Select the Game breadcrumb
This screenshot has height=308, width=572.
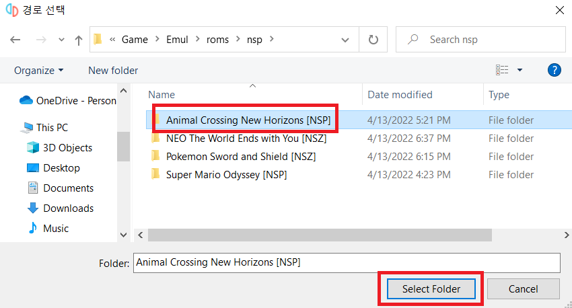point(135,40)
